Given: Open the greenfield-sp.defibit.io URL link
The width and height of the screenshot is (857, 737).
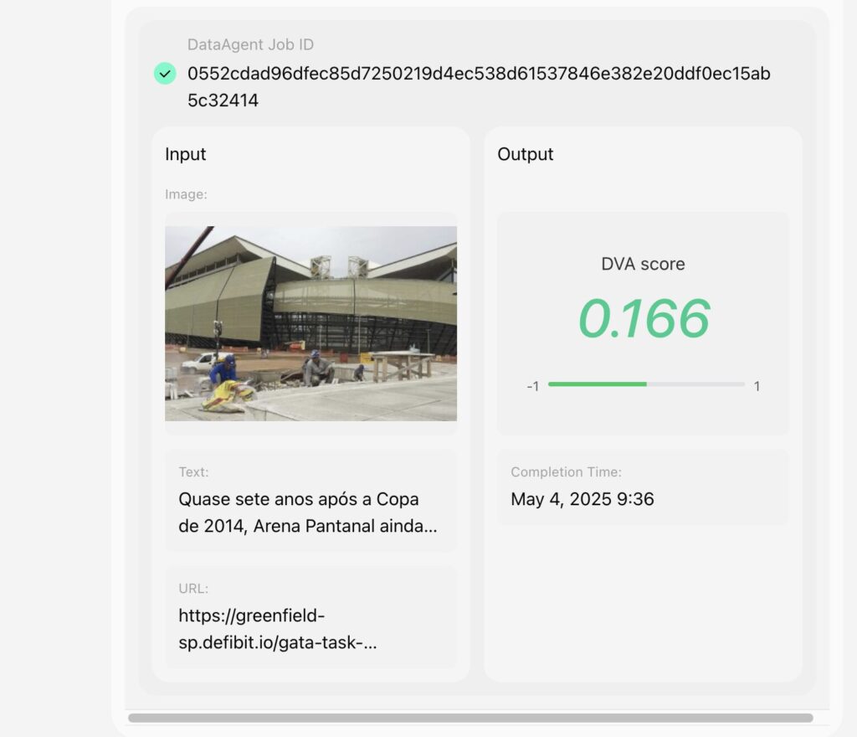Looking at the screenshot, I should 277,629.
